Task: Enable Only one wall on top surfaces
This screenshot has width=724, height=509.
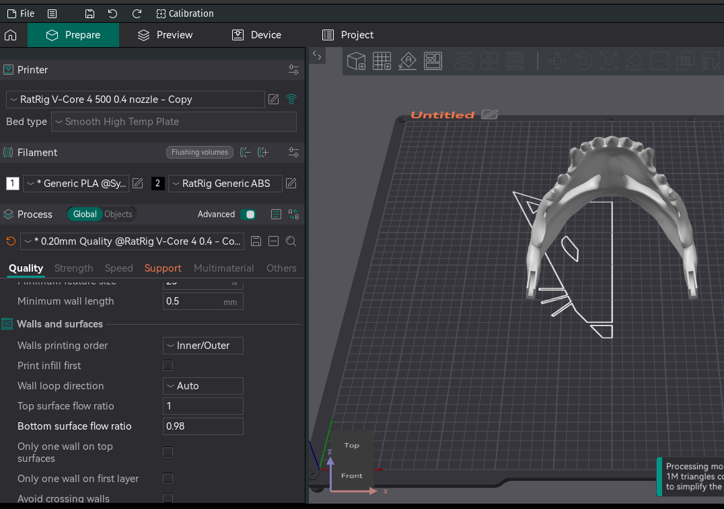Action: coord(168,453)
